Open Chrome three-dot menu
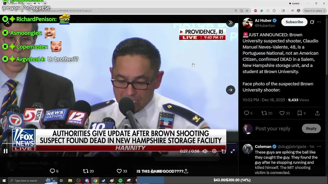 325,11
